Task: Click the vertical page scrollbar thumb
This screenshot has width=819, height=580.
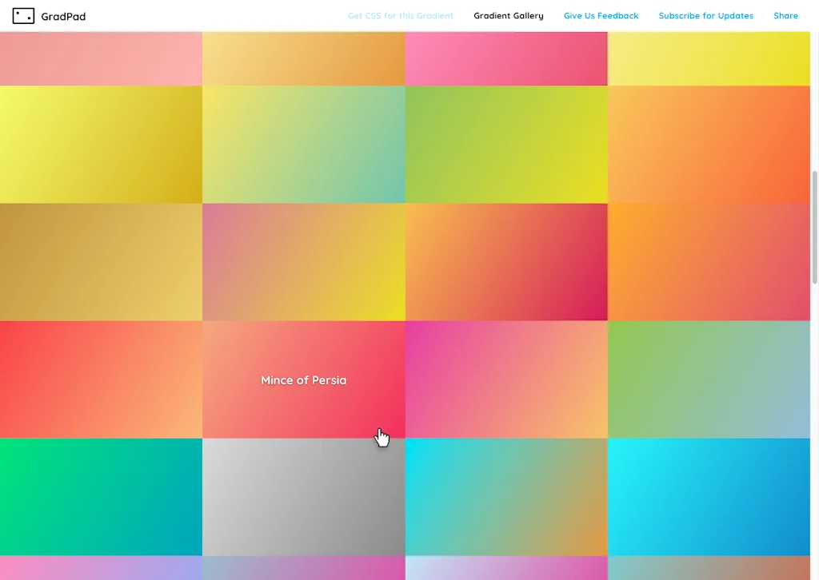Action: [814, 227]
